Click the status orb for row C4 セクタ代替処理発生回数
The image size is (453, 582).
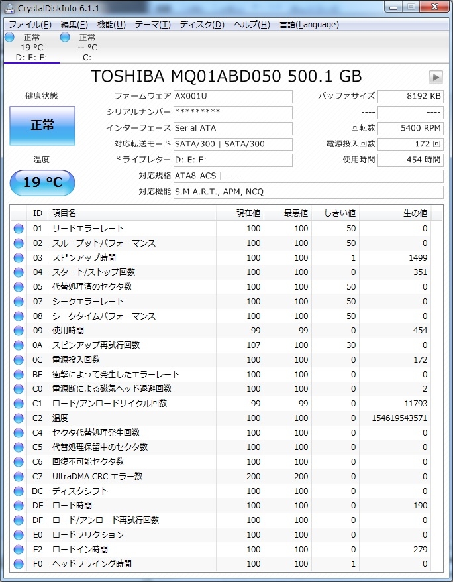[x=19, y=433]
